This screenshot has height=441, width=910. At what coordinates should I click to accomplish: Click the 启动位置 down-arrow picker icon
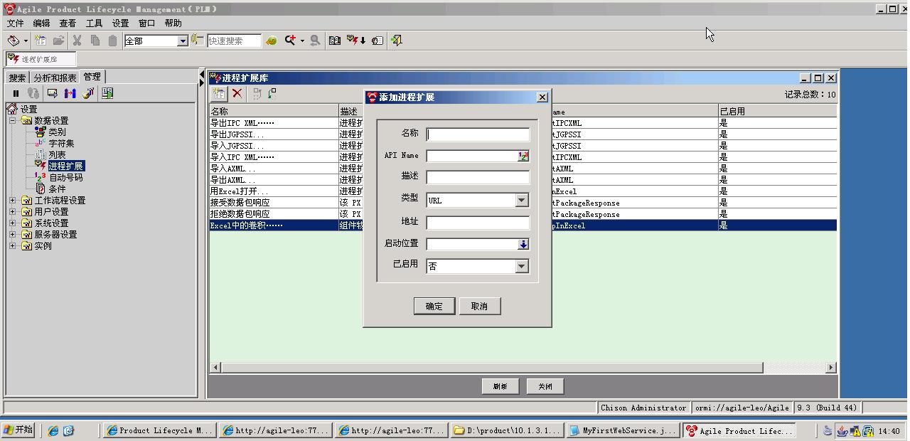pyautogui.click(x=523, y=244)
